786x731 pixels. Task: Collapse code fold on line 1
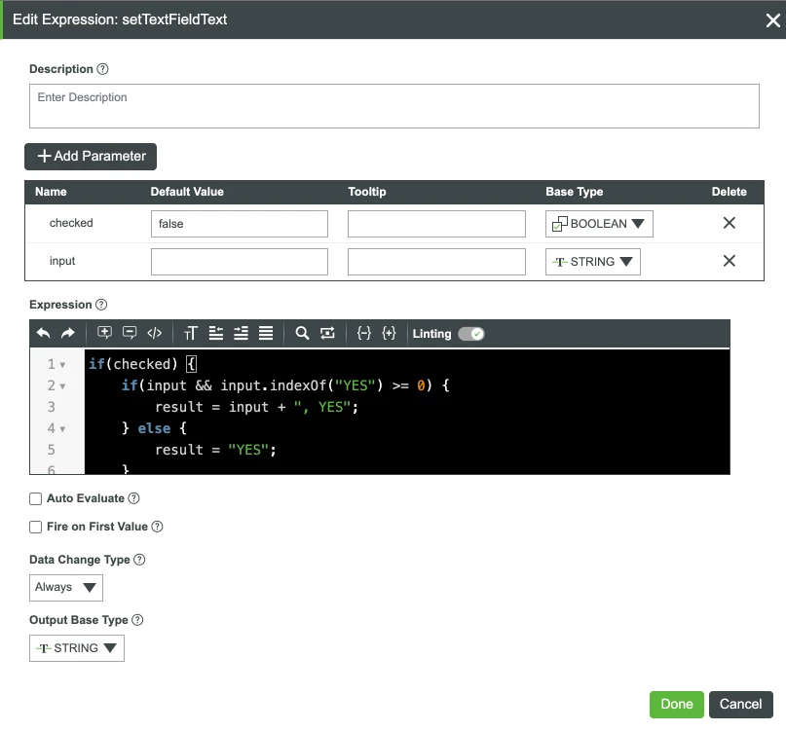point(62,365)
